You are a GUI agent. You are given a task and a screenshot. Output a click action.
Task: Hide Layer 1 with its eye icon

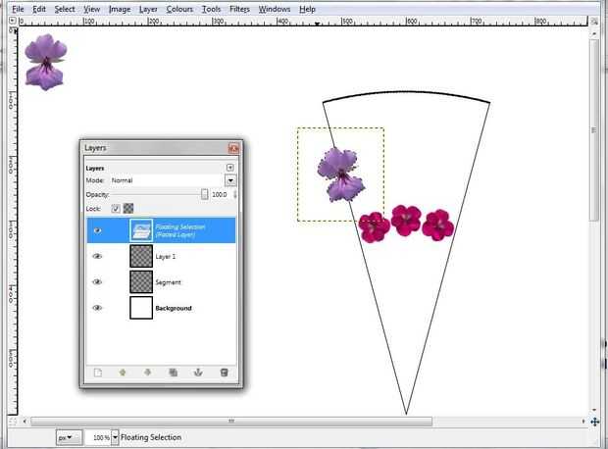[97, 256]
